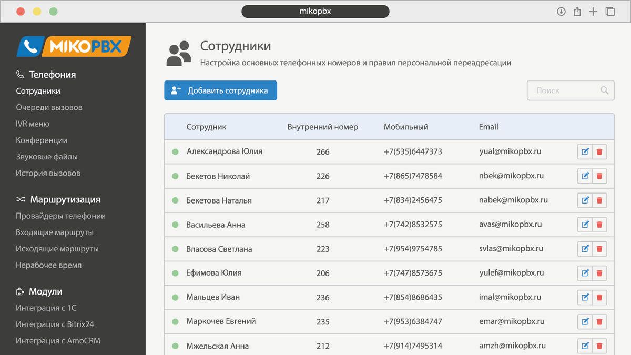Image resolution: width=631 pixels, height=355 pixels.
Task: Open Нерабочее время settings
Action: 48,265
